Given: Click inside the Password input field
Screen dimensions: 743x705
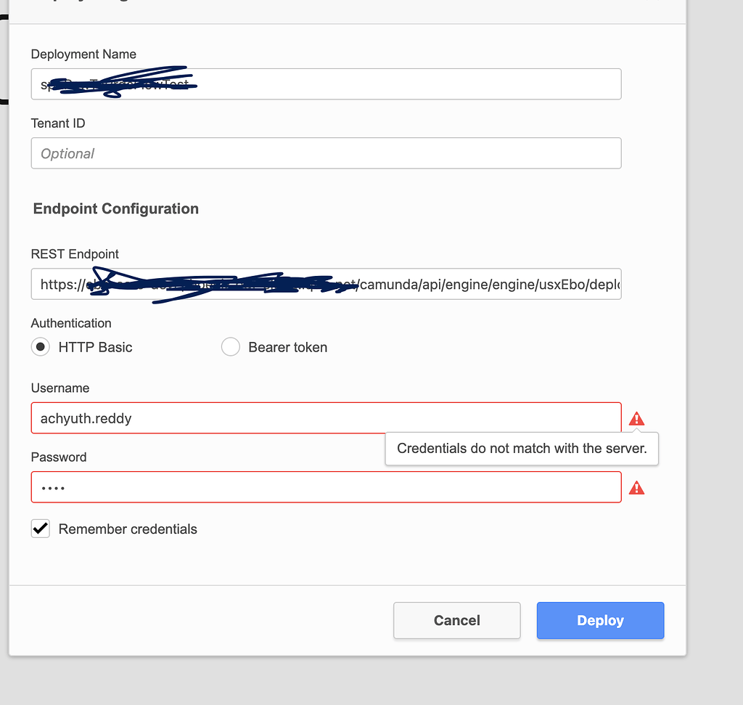Looking at the screenshot, I should click(326, 487).
